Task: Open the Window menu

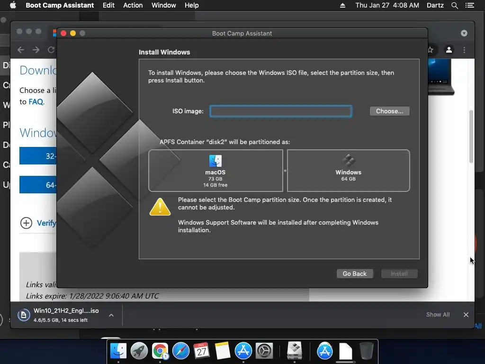Action: point(163,5)
